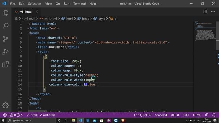Click the style breadcrumb symbol
This screenshot has width=219, height=123.
point(99,19)
